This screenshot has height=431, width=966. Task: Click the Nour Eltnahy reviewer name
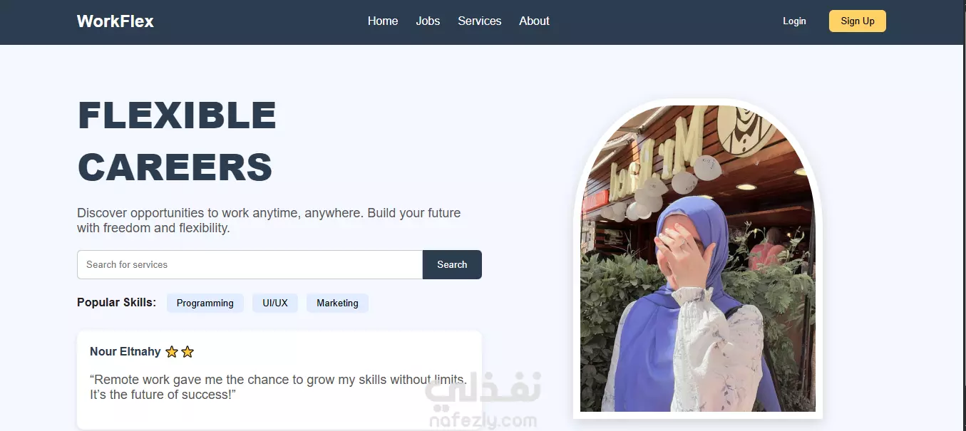tap(125, 351)
